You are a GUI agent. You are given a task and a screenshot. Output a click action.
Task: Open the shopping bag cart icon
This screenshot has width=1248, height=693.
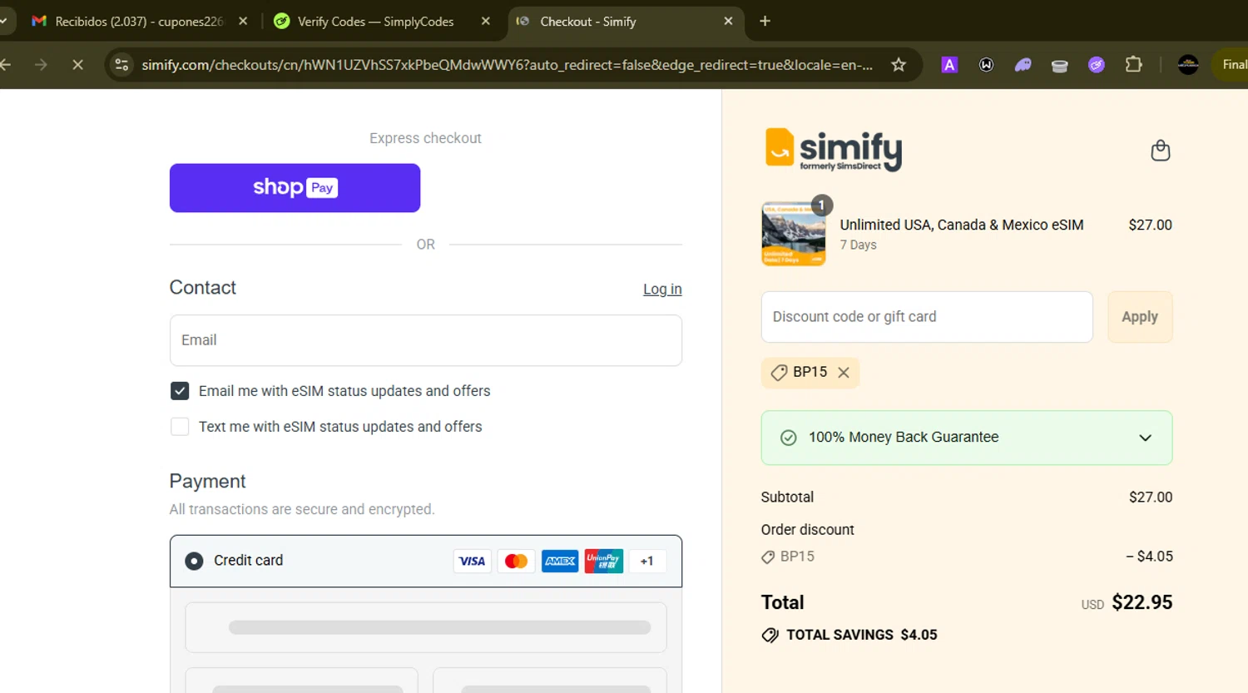coord(1160,151)
